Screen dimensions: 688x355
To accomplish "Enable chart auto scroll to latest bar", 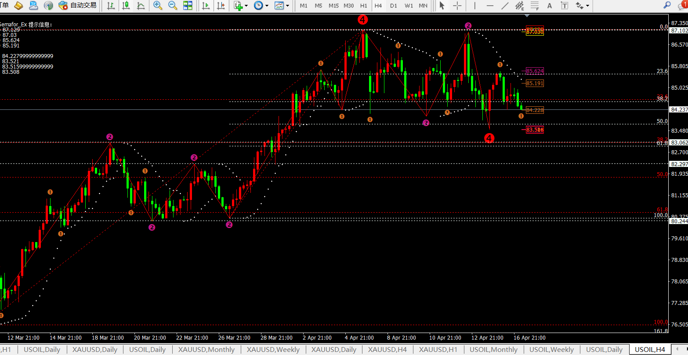I will point(206,6).
